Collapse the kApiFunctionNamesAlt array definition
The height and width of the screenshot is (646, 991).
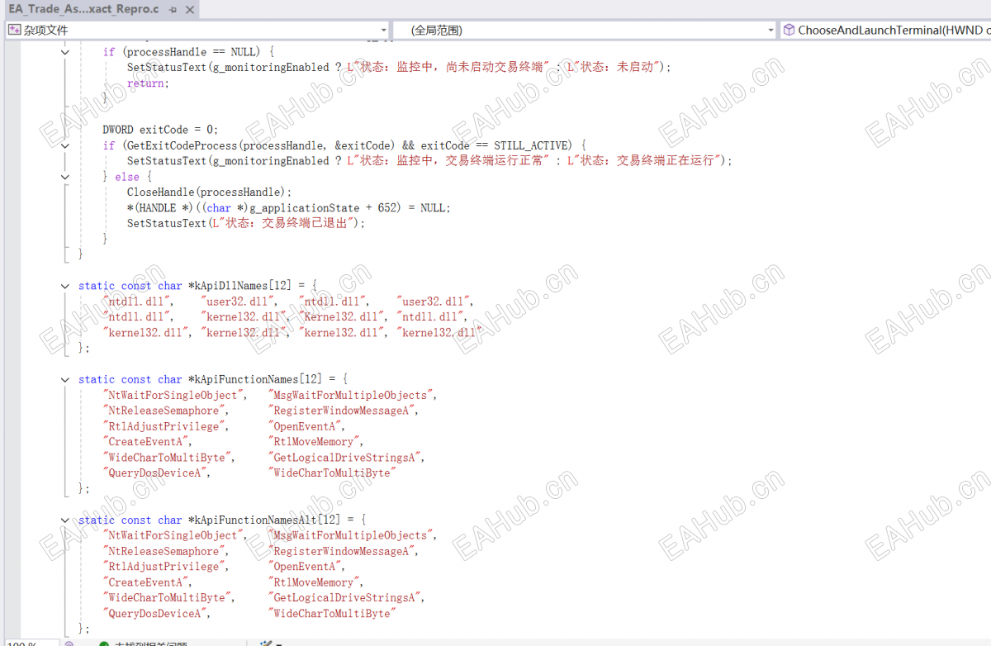[66, 520]
